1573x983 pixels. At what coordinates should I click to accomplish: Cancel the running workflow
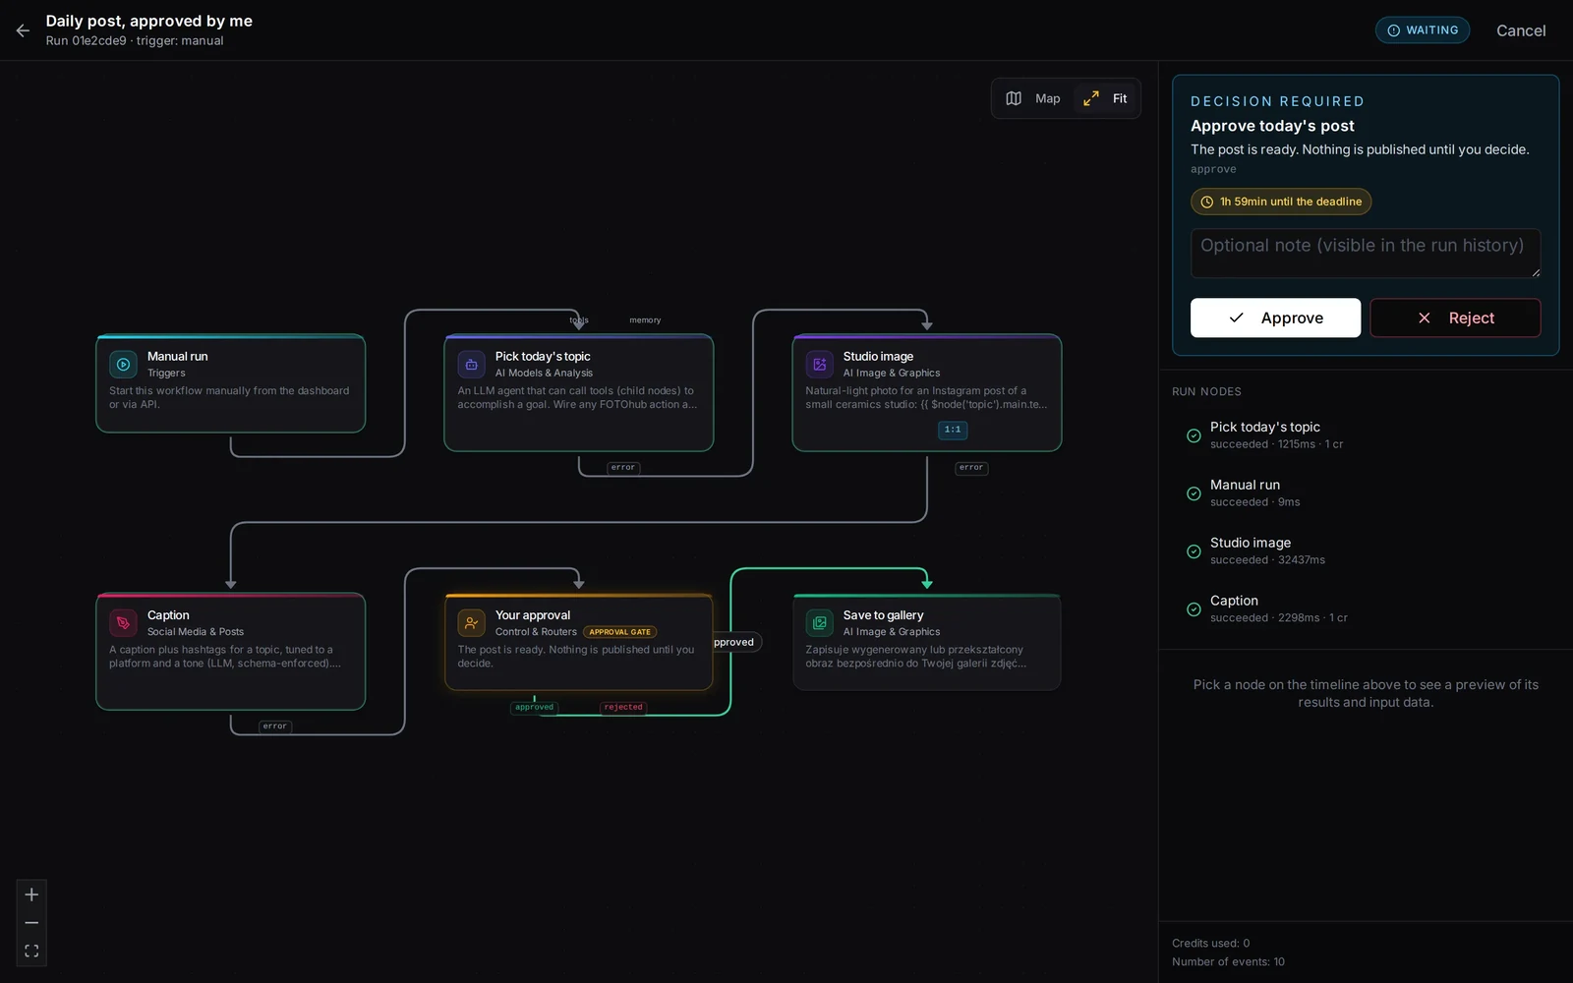[1520, 30]
